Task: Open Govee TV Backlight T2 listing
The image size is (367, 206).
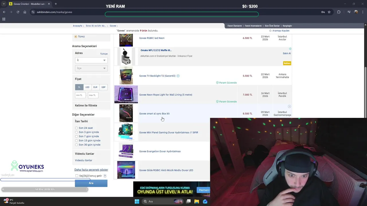Action: [x=157, y=76]
